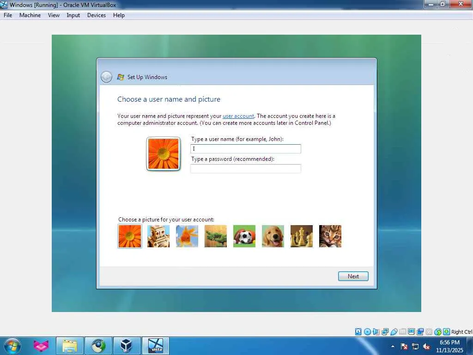Click the recording status icon in VirtualBox
Viewport: 473px width, 355px height.
[x=420, y=332]
